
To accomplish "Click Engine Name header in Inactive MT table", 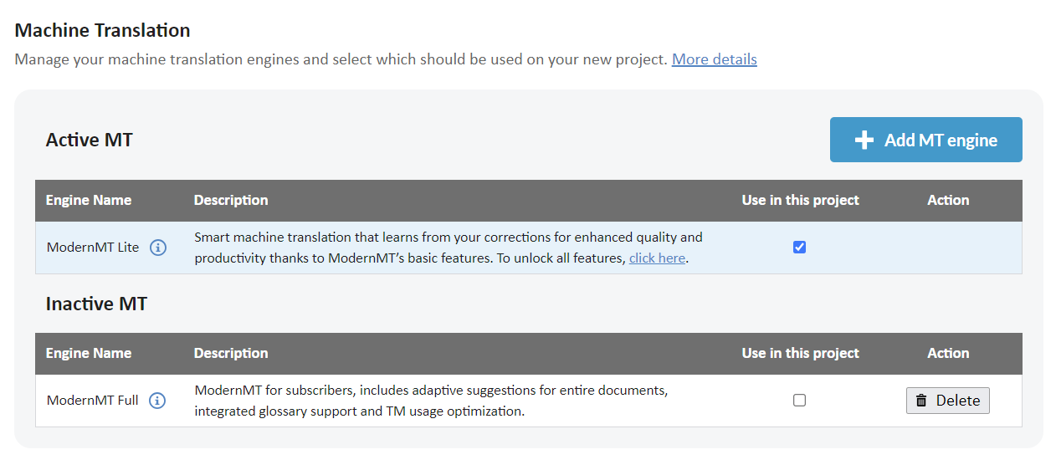I will [89, 353].
